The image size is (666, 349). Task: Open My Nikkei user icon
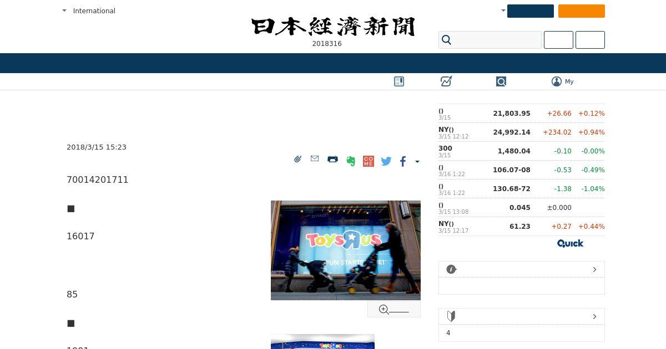(x=557, y=81)
